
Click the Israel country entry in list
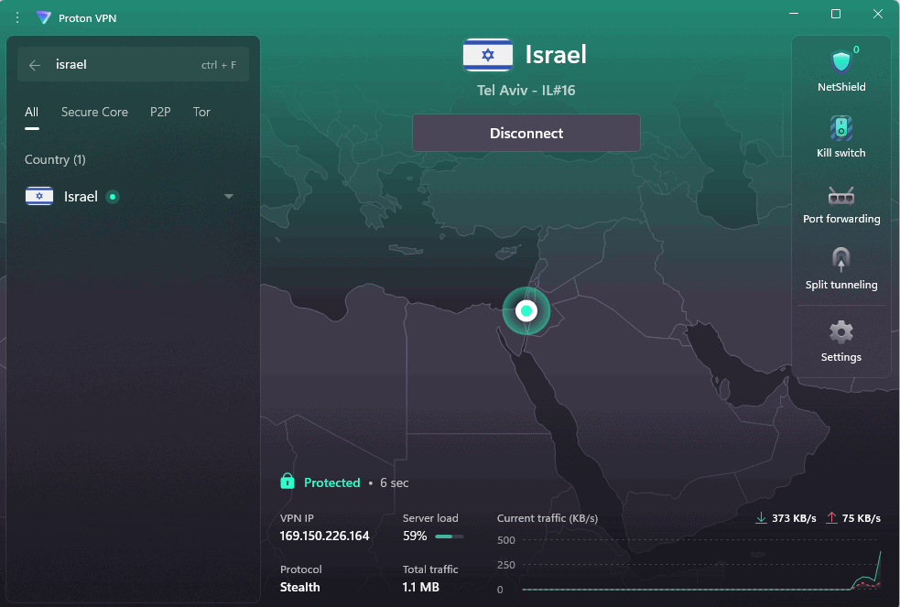81,197
